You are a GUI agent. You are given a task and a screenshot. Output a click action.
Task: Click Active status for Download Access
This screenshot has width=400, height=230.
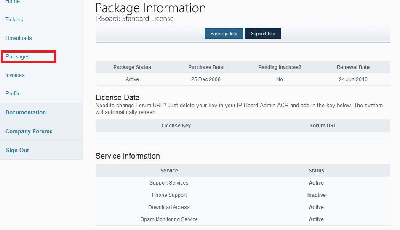316,207
